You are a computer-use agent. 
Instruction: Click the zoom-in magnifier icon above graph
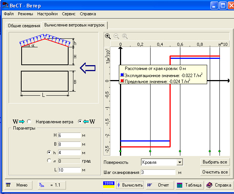click(108, 36)
